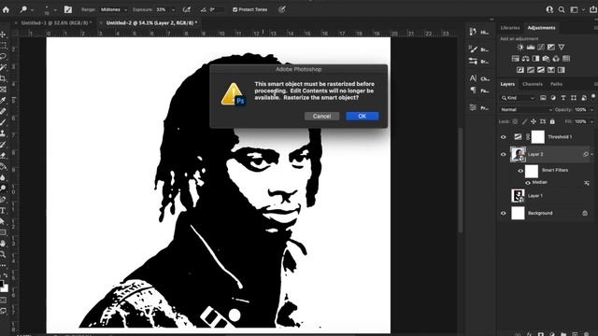Toggle Protect Tones checkbox
Image resolution: width=598 pixels, height=336 pixels.
[x=235, y=9]
